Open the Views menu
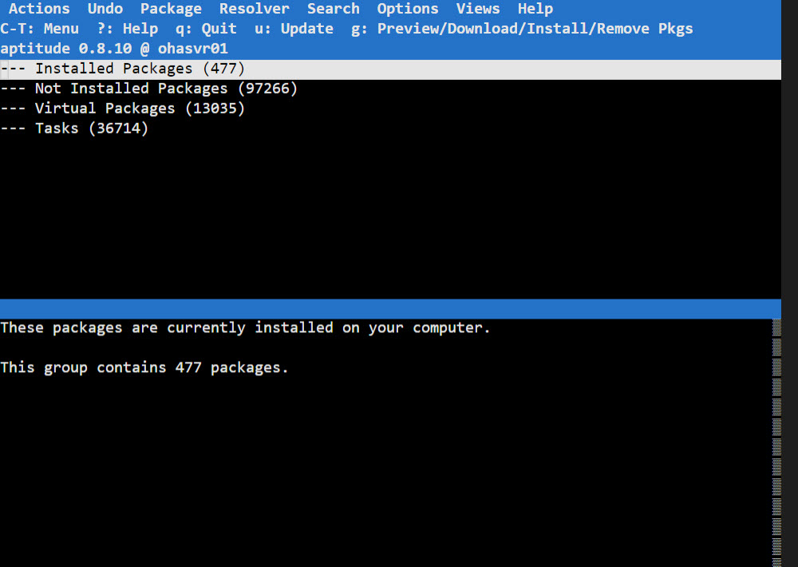 pyautogui.click(x=478, y=9)
